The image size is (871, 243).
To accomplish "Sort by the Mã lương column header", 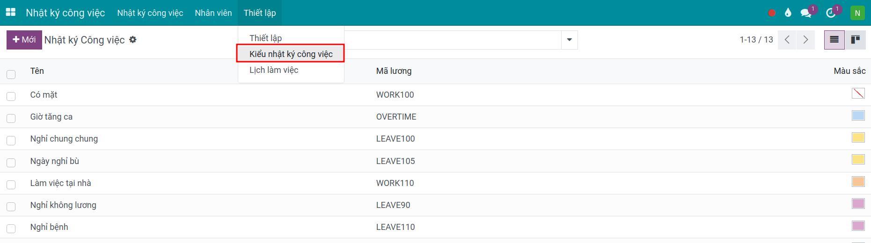I will (x=394, y=71).
